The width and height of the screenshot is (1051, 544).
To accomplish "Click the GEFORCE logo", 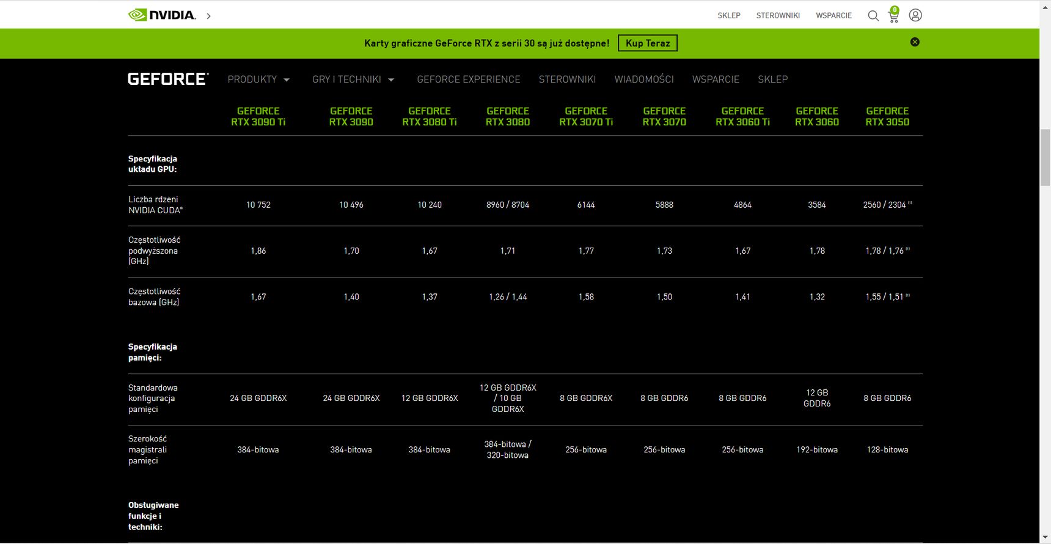I will pyautogui.click(x=168, y=79).
